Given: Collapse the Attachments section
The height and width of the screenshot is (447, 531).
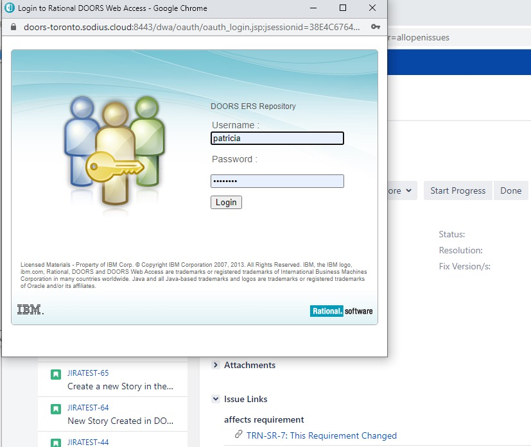Looking at the screenshot, I should click(x=216, y=365).
